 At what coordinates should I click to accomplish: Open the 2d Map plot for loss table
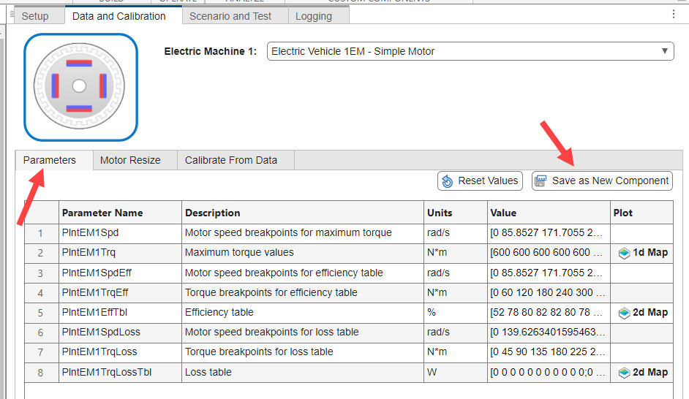642,373
